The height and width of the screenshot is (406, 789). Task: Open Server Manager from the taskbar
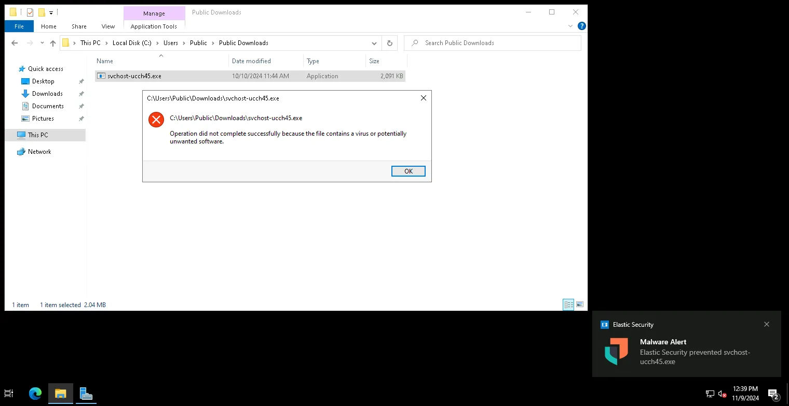tap(86, 394)
